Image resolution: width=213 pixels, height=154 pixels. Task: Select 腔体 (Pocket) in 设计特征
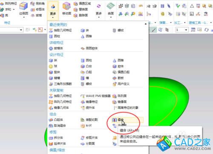point(118,66)
